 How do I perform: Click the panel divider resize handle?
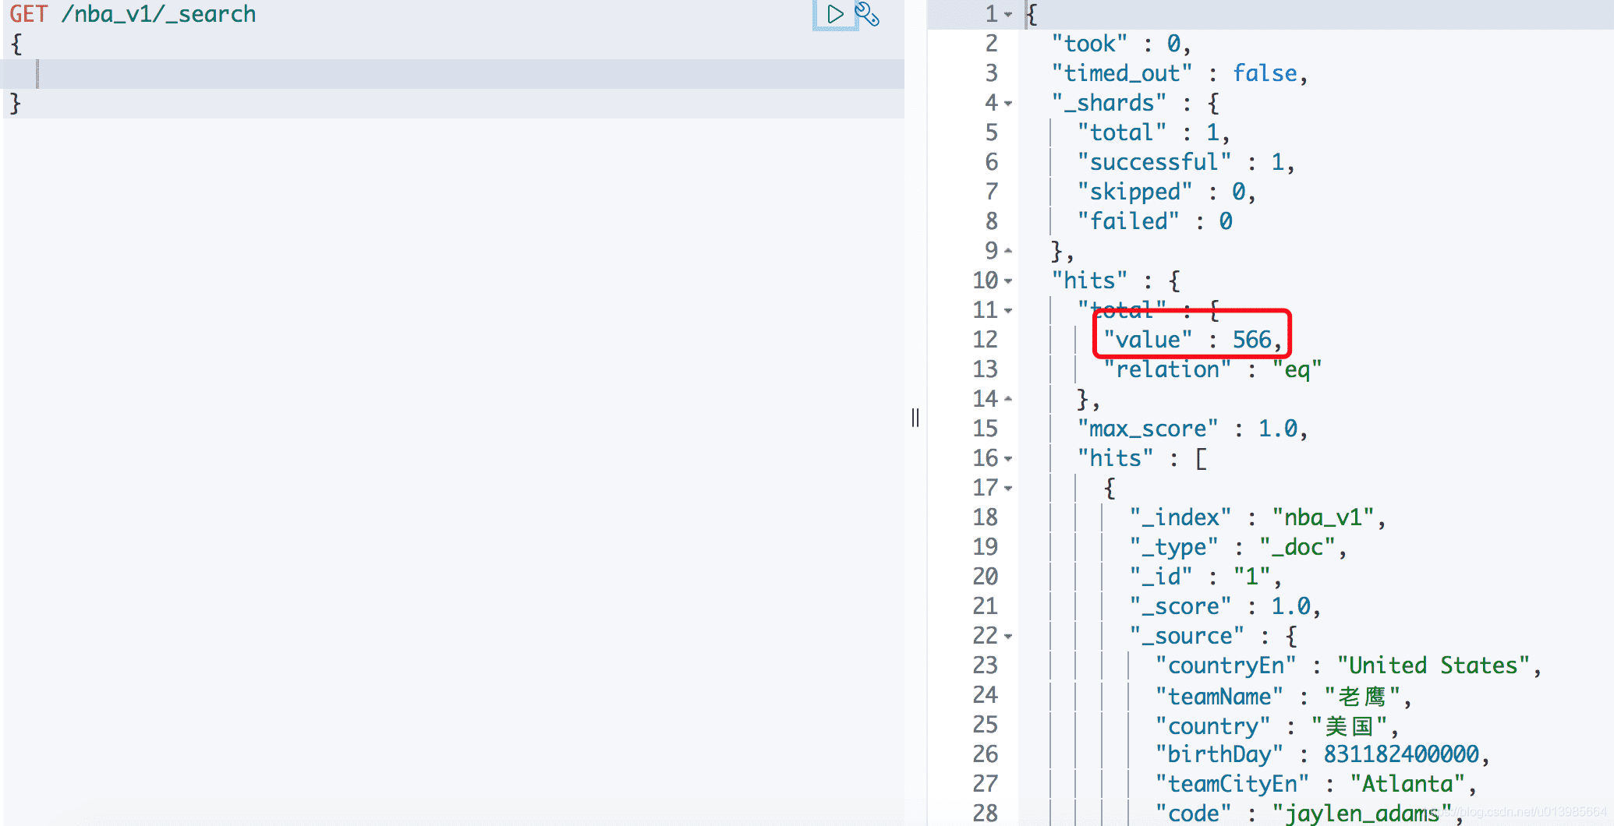click(915, 418)
